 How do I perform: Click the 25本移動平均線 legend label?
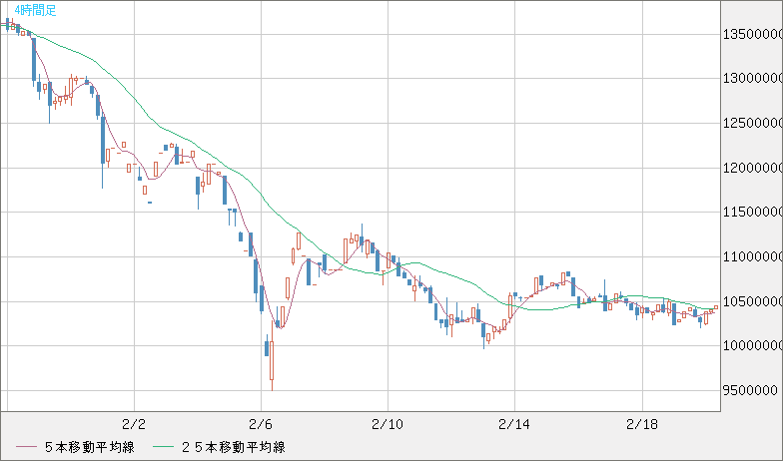pyautogui.click(x=234, y=447)
